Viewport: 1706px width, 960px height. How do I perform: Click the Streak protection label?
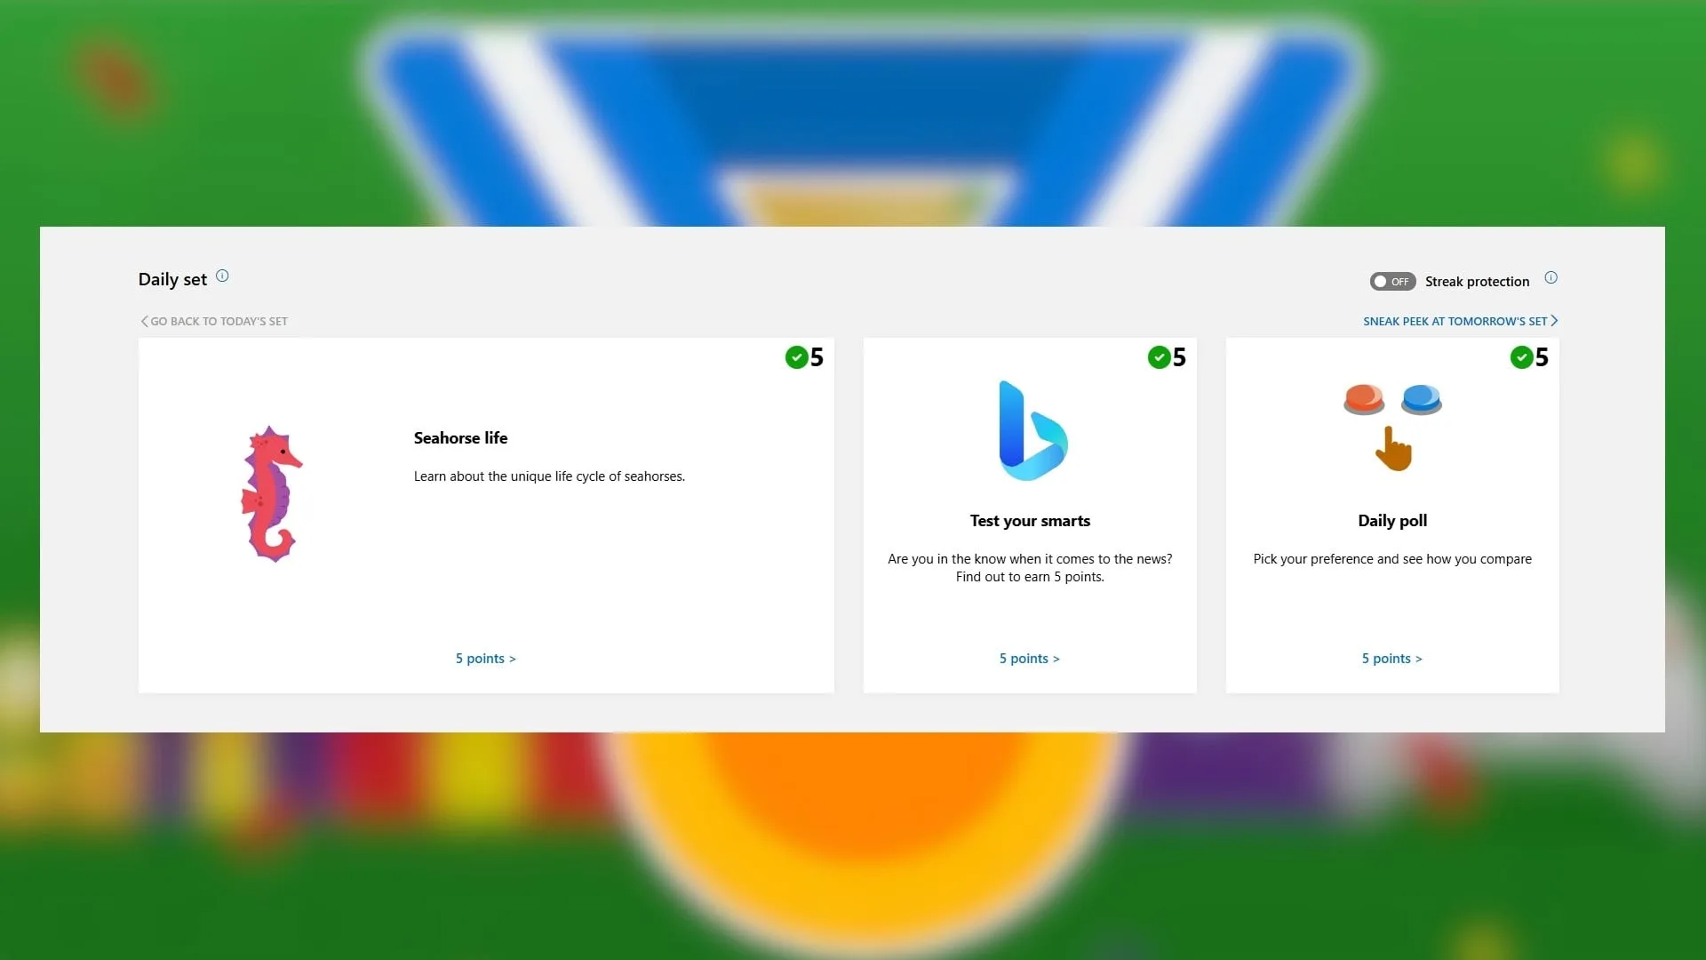[x=1477, y=282]
